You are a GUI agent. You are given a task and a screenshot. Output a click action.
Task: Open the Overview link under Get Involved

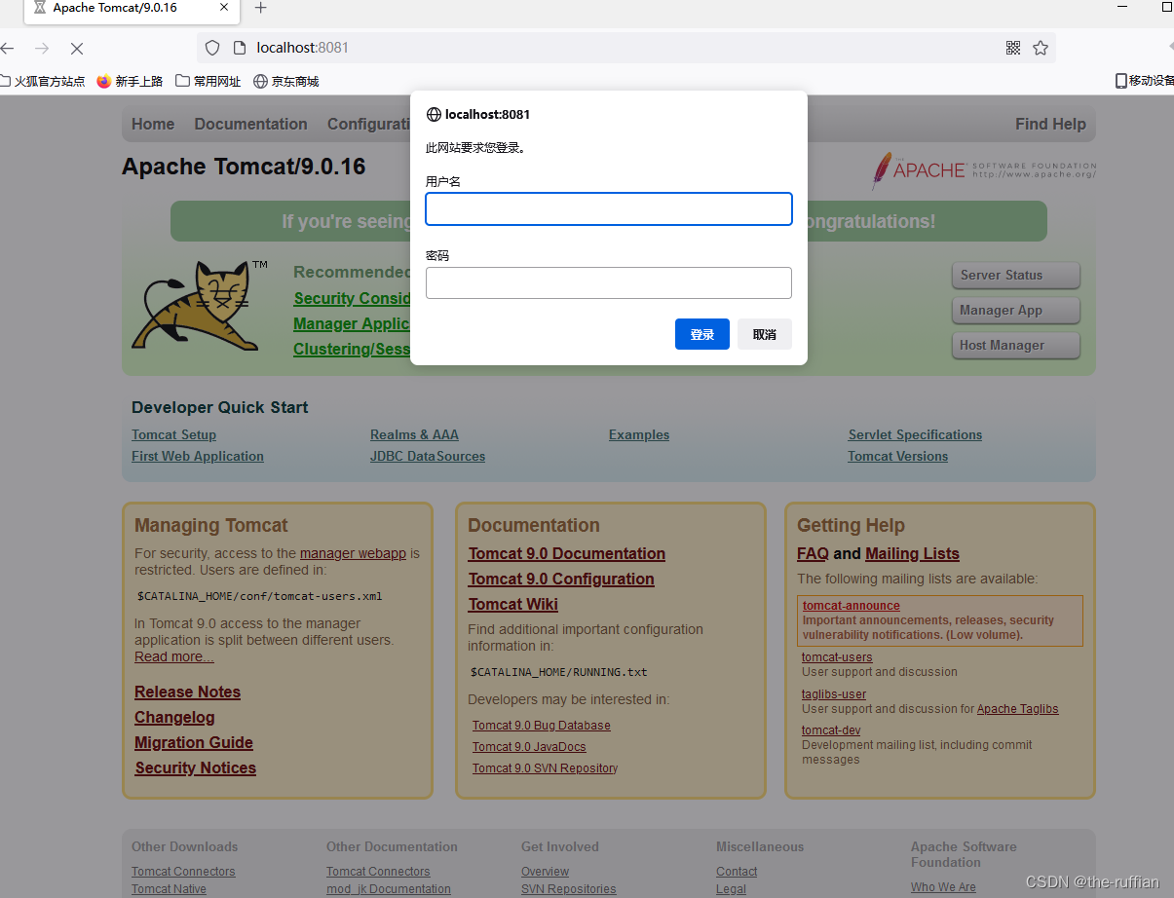tap(545, 872)
